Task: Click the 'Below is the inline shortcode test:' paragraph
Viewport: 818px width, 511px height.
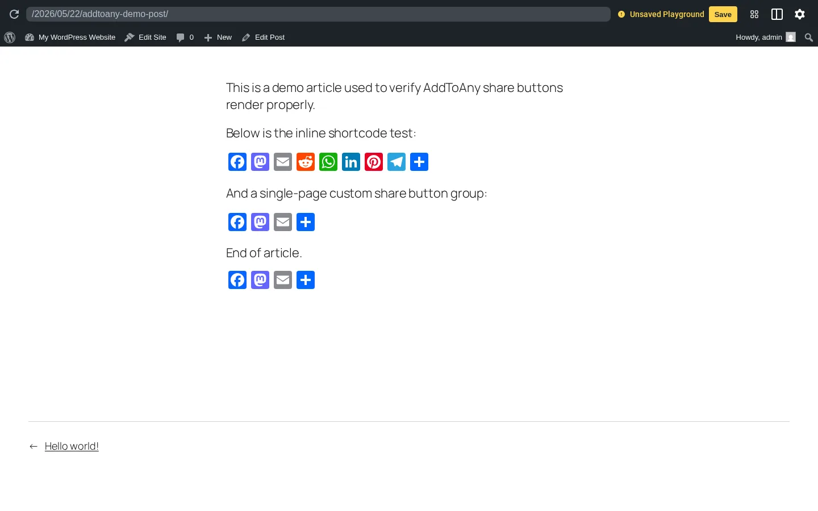Action: click(321, 133)
